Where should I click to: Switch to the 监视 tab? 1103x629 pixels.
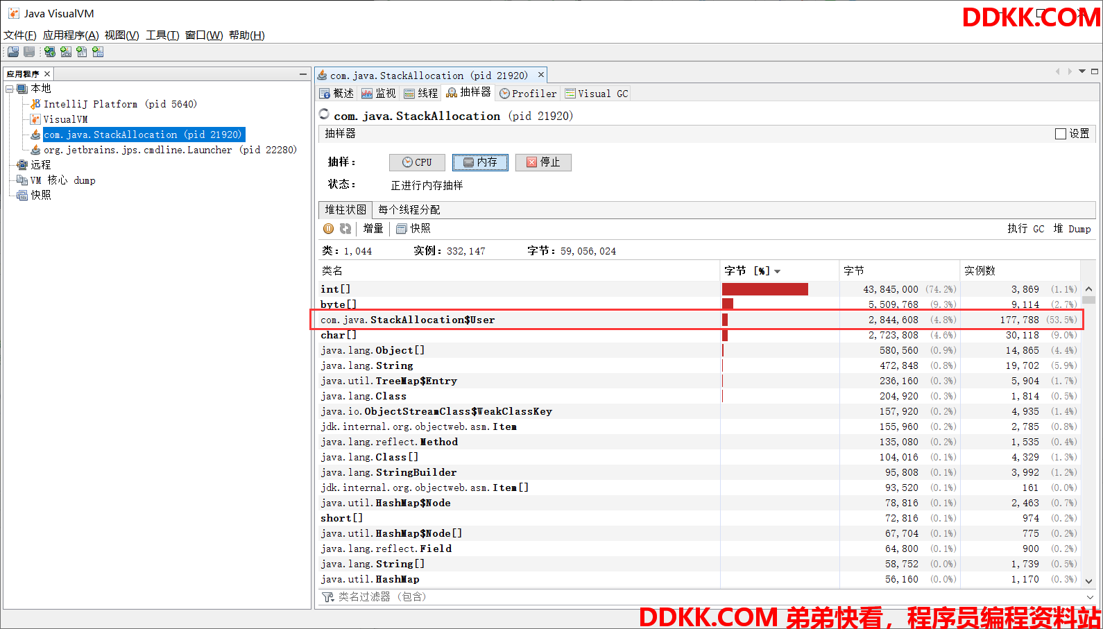click(x=379, y=94)
